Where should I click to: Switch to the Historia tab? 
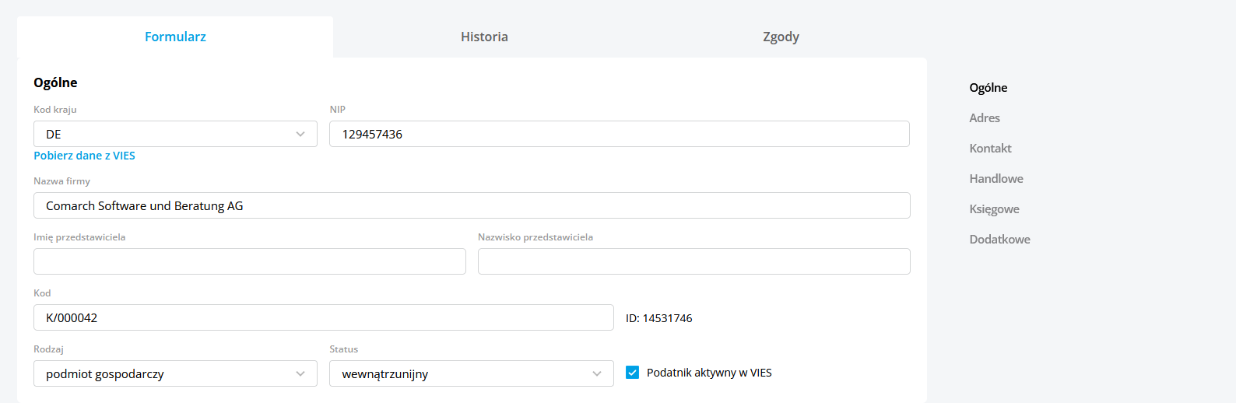pyautogui.click(x=484, y=37)
